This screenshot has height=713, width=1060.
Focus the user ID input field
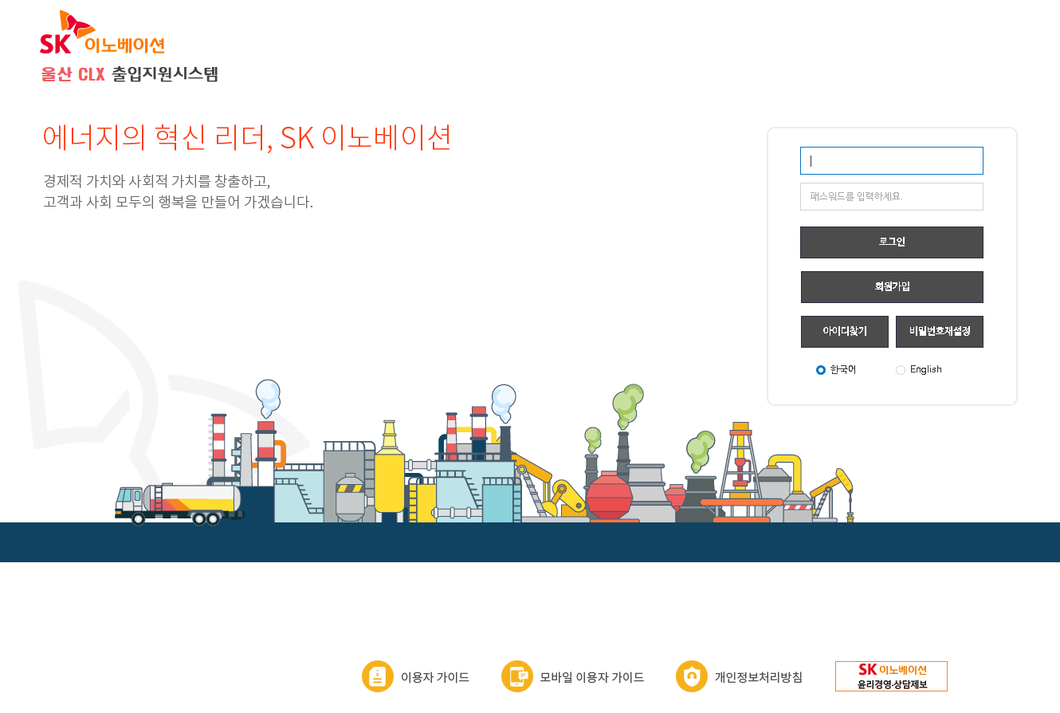pyautogui.click(x=891, y=160)
